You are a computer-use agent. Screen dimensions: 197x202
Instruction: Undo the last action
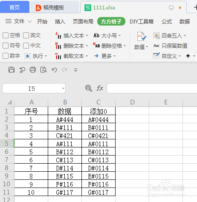pyautogui.click(x=54, y=70)
